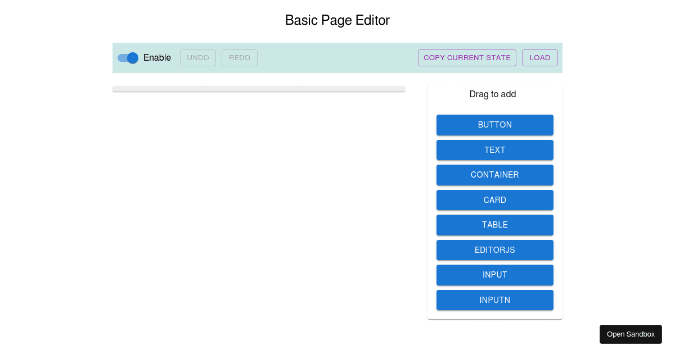Select the TEXT element to add
This screenshot has height=354, width=675.
click(495, 150)
